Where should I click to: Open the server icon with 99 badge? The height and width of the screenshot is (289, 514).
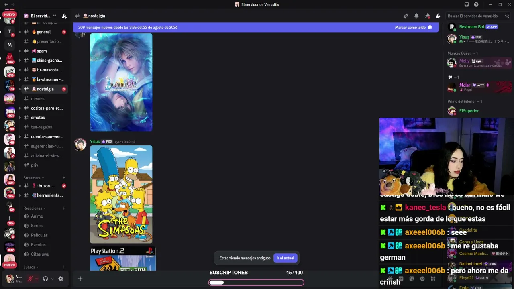10,126
